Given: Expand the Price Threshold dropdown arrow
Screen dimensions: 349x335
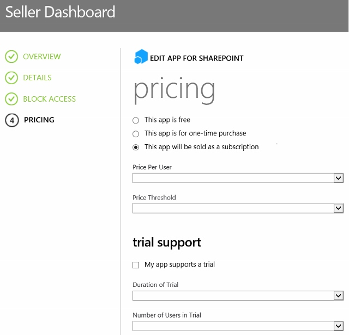Looking at the screenshot, I should [338, 208].
